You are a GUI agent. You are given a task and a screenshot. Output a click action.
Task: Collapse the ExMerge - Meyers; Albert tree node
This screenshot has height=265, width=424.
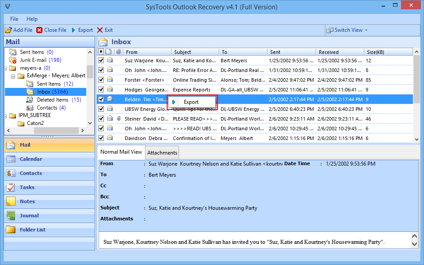click(13, 76)
